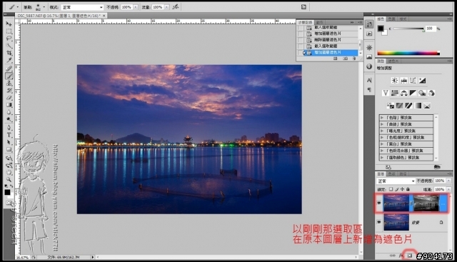457x262 pixels.
Task: Open the brush 模式 dropdown in options bar
Action: [82, 7]
